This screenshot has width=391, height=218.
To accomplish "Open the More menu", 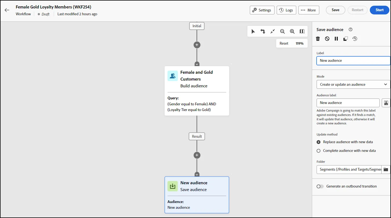I will [309, 10].
